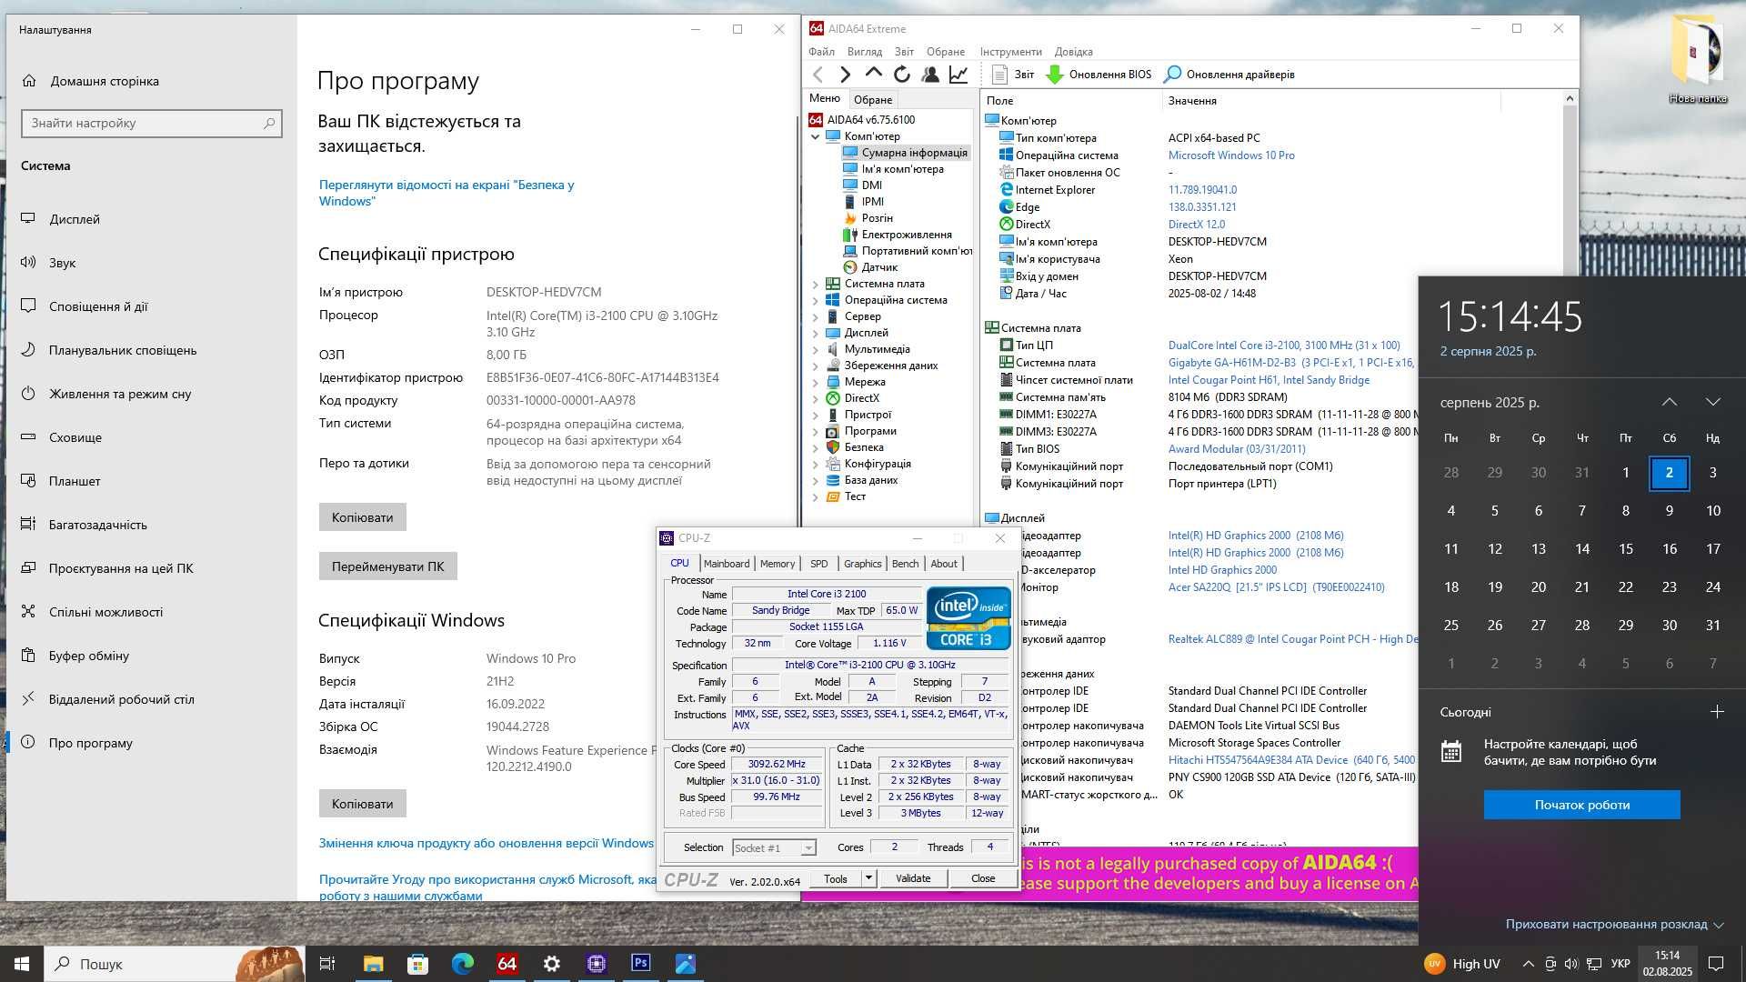1746x982 pixels.
Task: Open AIDA64 graph chart icon
Action: pos(958,75)
